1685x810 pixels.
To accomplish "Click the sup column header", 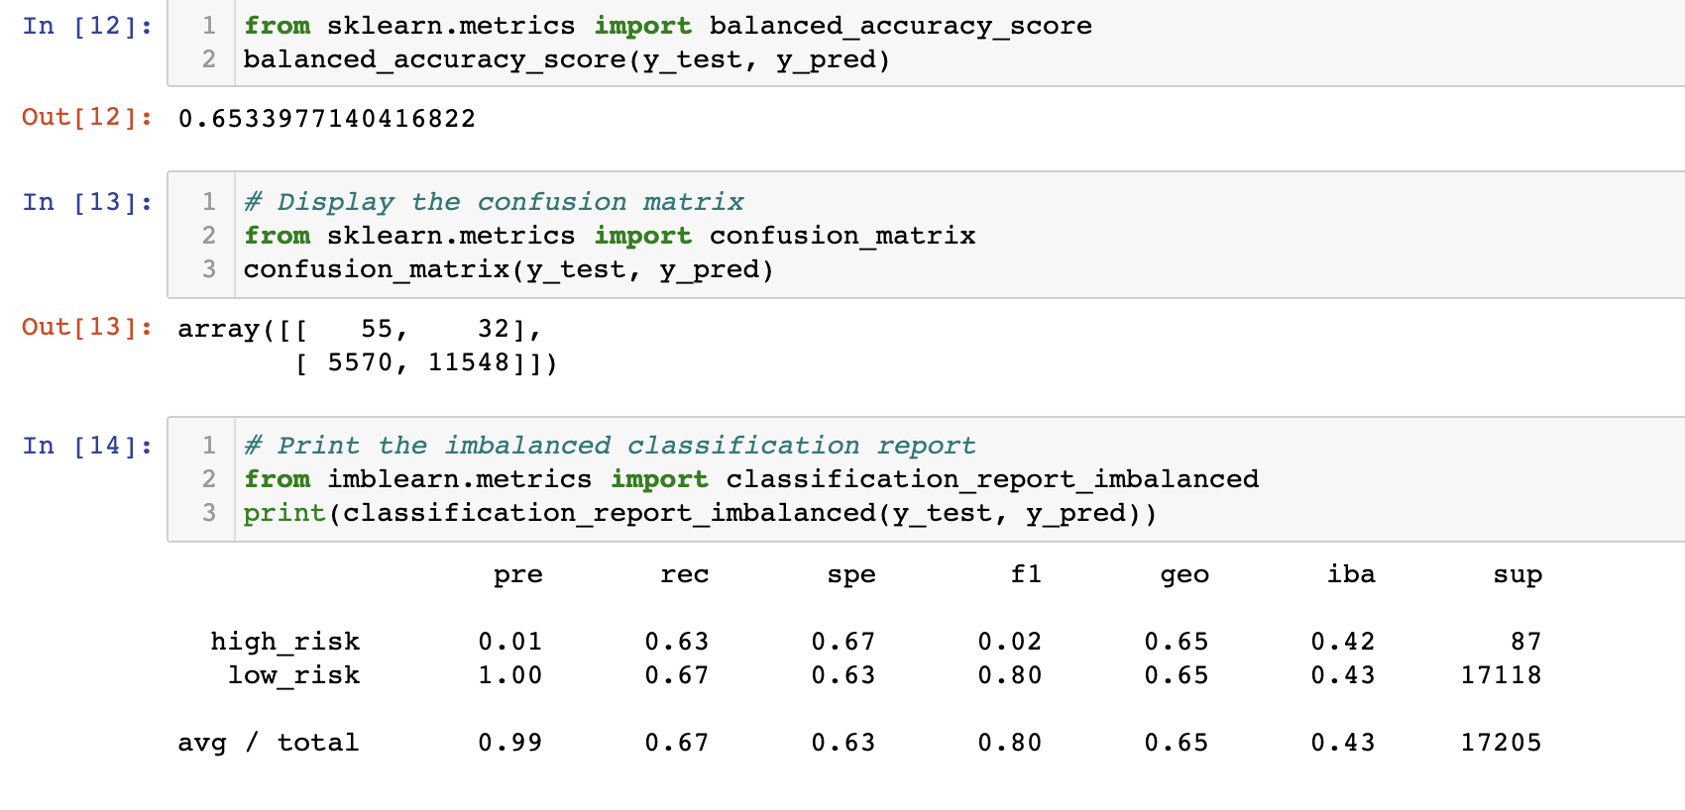I will pos(1517,575).
